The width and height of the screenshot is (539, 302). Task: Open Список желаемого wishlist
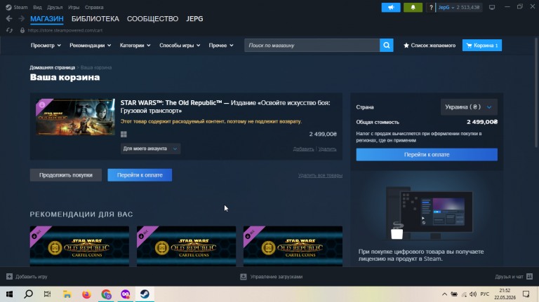[430, 46]
